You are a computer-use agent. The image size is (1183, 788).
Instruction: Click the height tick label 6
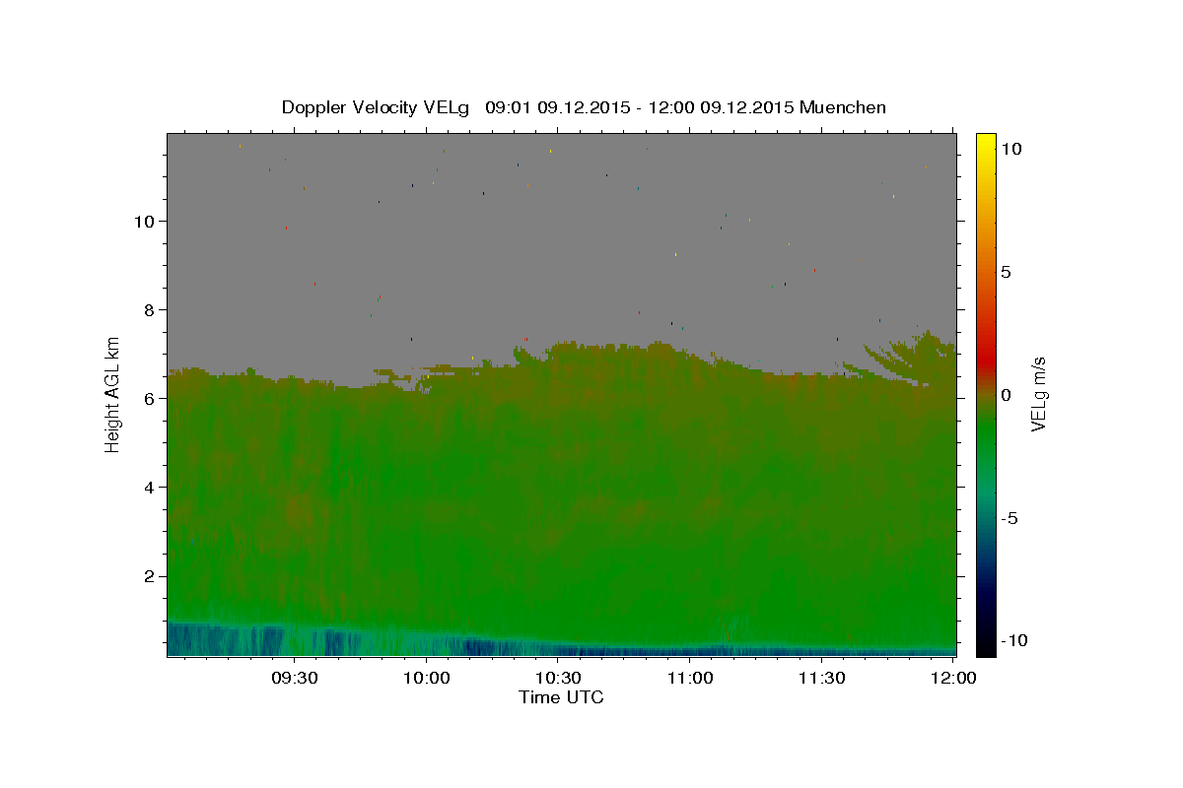(150, 398)
